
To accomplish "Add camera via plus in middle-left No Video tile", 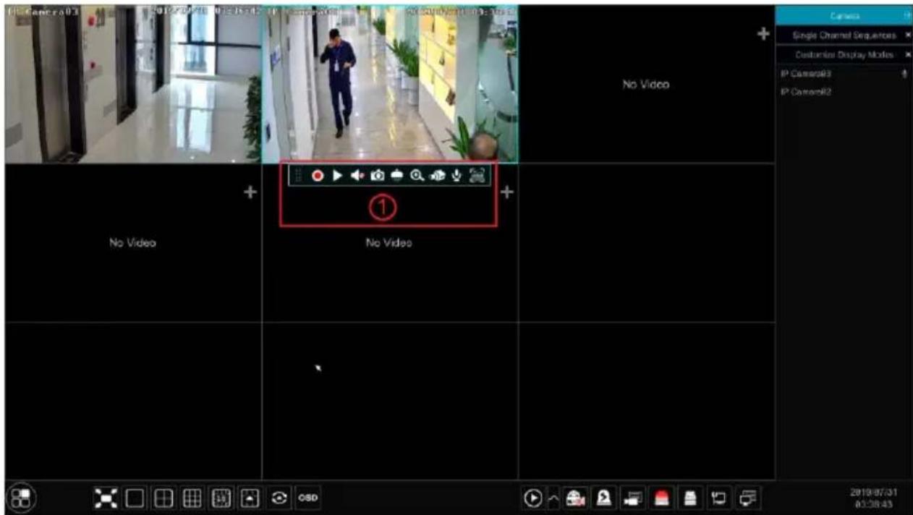I will click(x=250, y=192).
